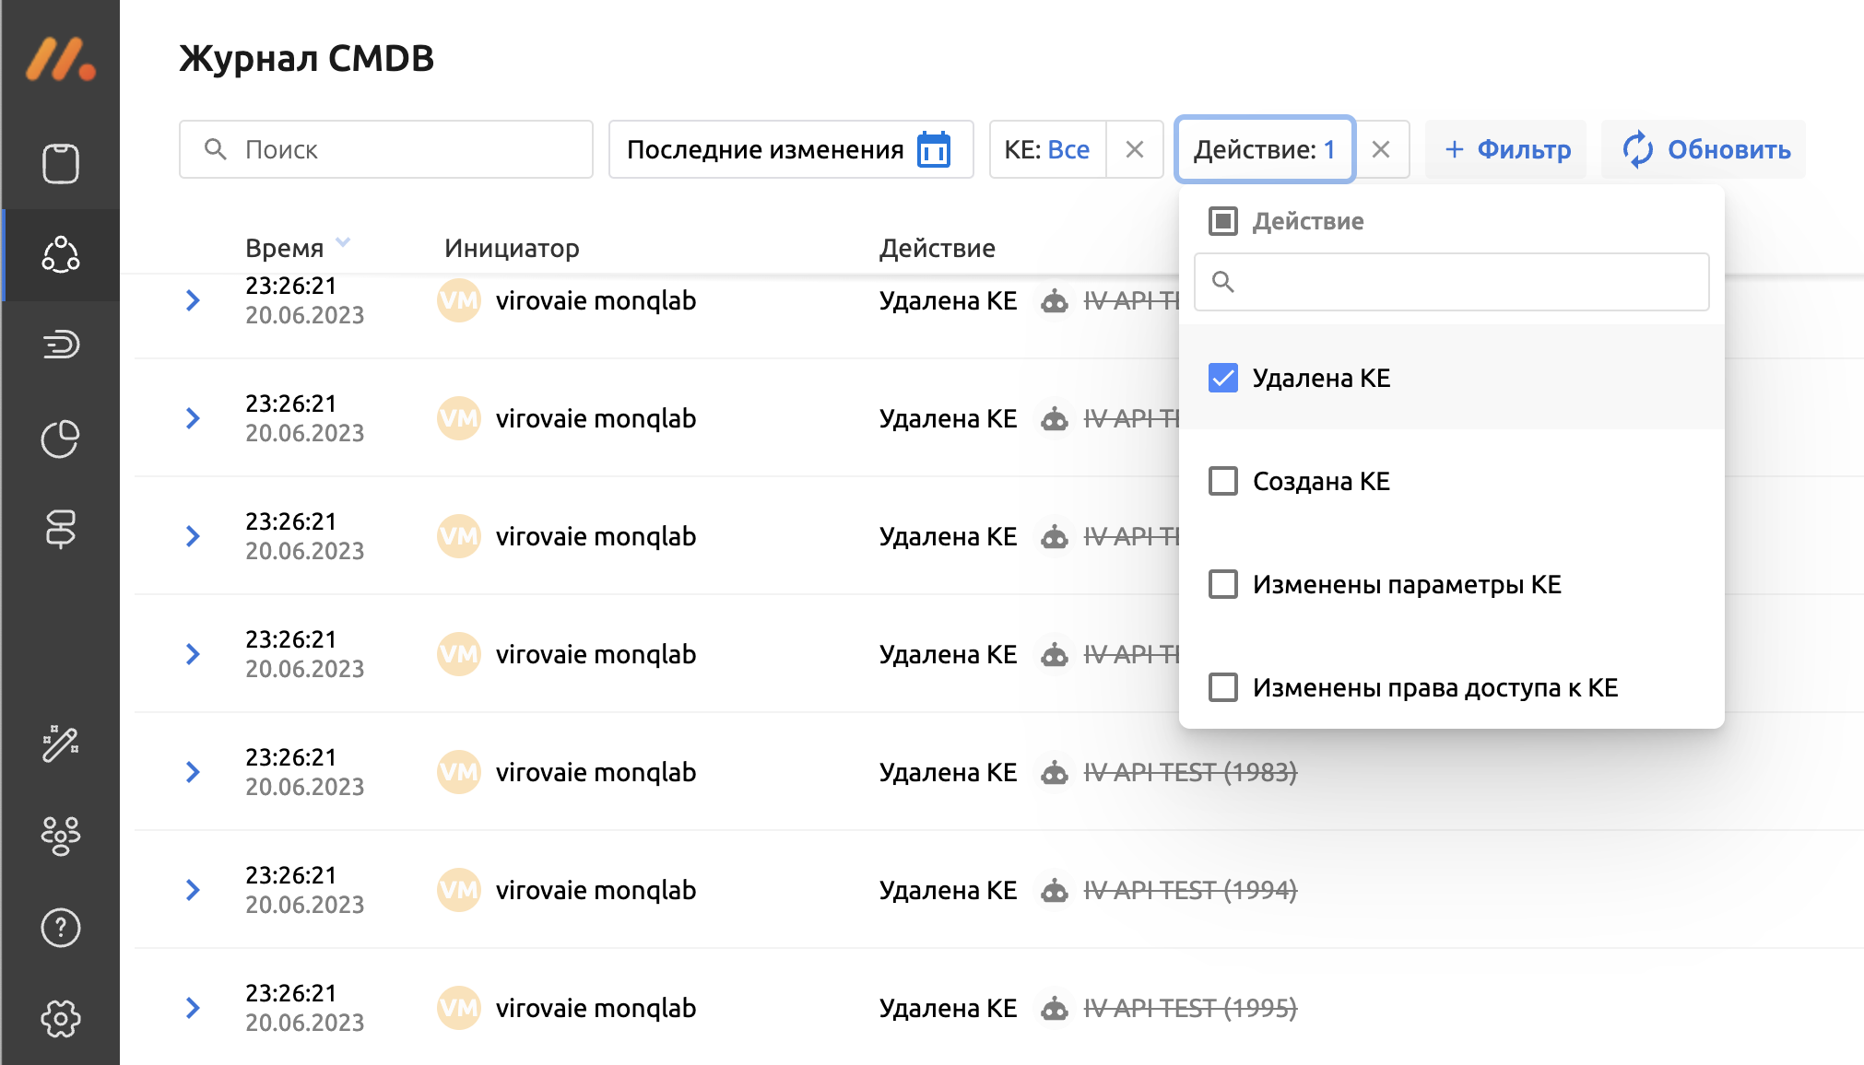Click the Действие column header
Image resolution: width=1864 pixels, height=1065 pixels.
(x=937, y=248)
